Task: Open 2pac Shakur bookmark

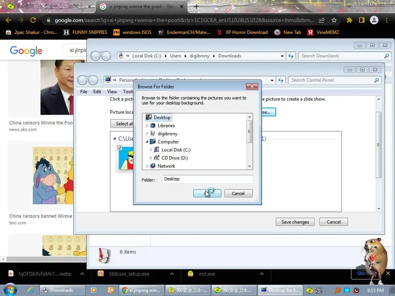Action: pyautogui.click(x=32, y=32)
